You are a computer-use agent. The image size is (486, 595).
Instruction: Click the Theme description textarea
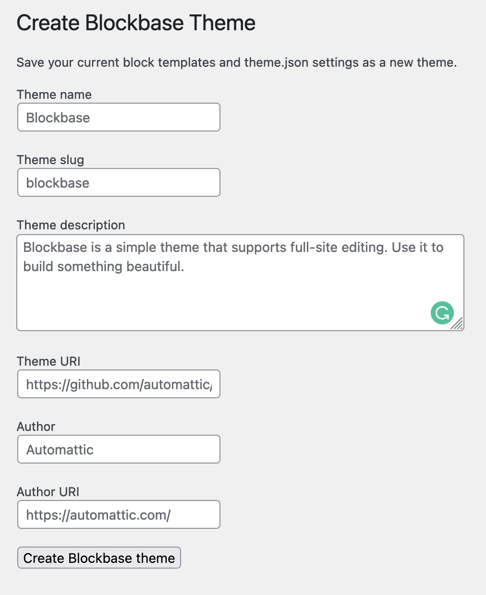[240, 288]
